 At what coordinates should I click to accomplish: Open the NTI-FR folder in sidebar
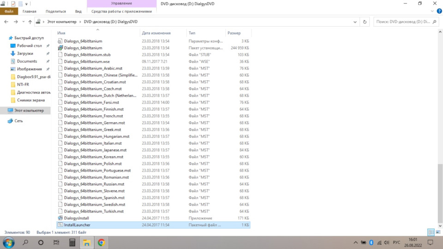point(23,84)
